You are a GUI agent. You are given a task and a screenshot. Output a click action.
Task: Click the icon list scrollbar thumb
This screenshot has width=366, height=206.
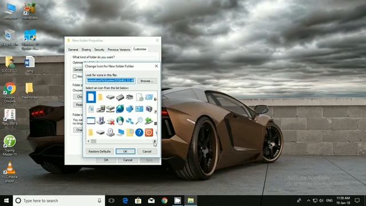[x=93, y=141]
